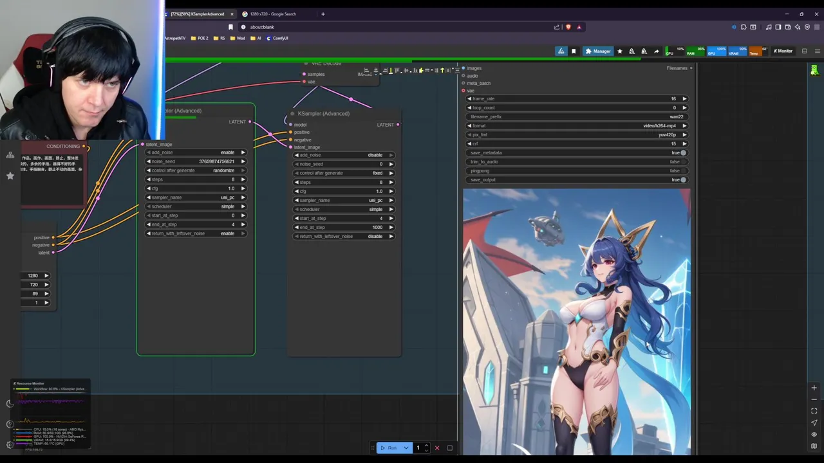Increase end_at_step 1000 with right arrow
Image resolution: width=824 pixels, height=463 pixels.
pyautogui.click(x=391, y=227)
